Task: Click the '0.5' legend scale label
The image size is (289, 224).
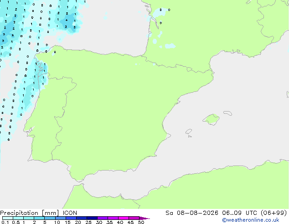Action: coord(16,222)
